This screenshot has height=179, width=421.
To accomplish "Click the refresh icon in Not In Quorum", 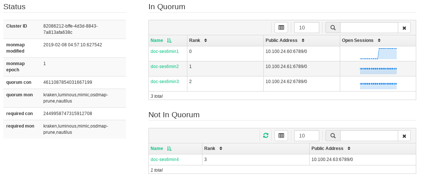I will (266, 136).
